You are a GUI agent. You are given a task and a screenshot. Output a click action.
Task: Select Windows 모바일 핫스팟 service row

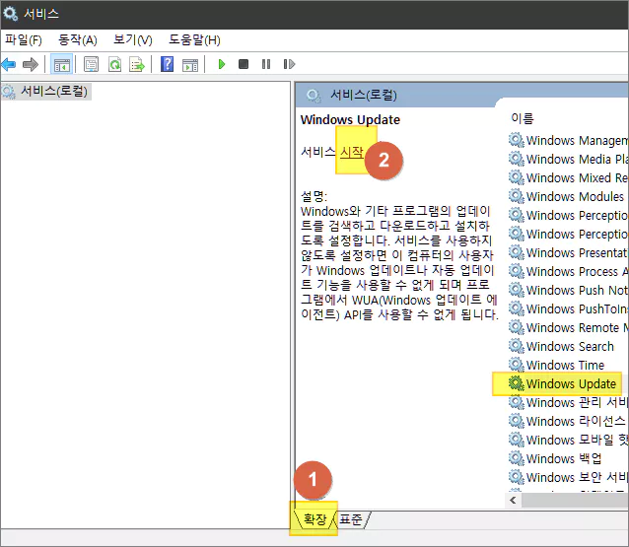click(x=568, y=440)
